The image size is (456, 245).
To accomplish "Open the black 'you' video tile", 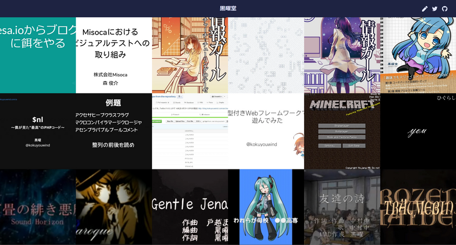I will click(x=418, y=131).
